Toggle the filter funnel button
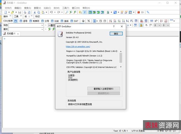Viewport: 181px width, 134px height. (85, 12)
